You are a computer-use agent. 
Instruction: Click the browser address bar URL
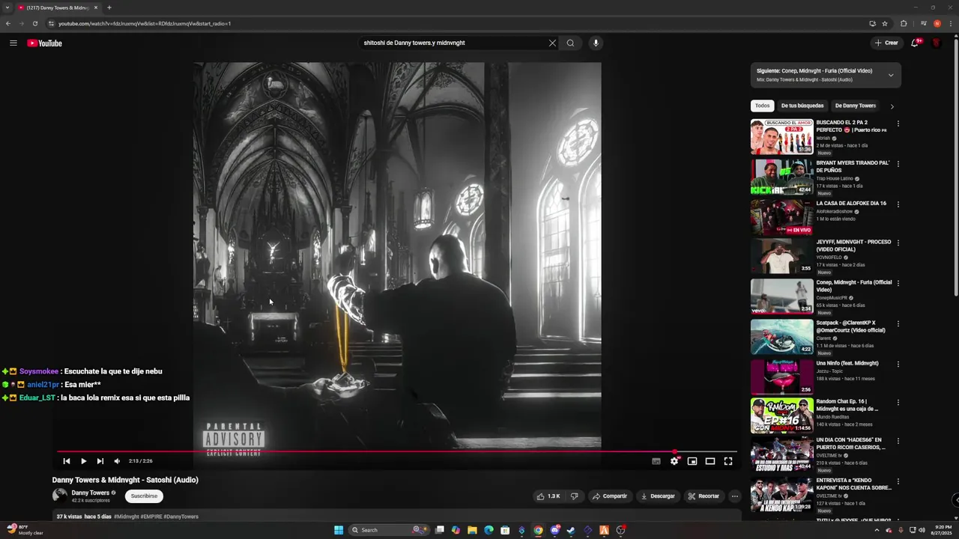click(x=145, y=23)
